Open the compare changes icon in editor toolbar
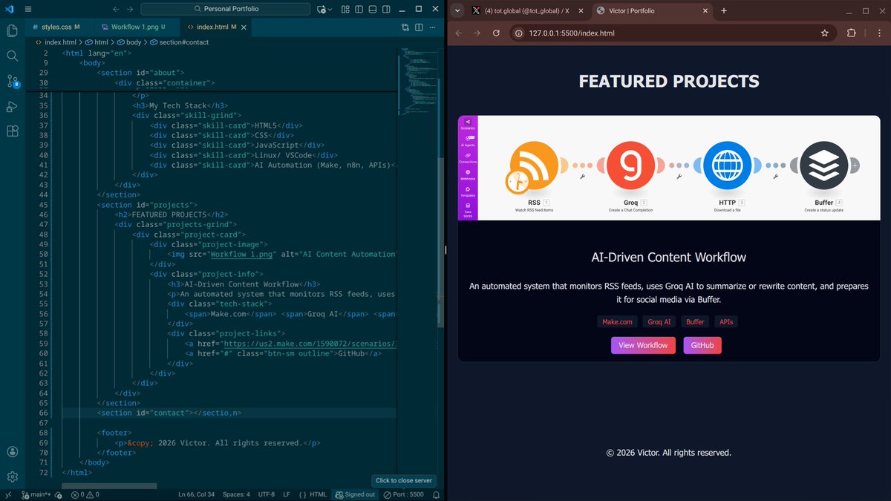Viewport: 891px width, 501px height. coord(405,27)
